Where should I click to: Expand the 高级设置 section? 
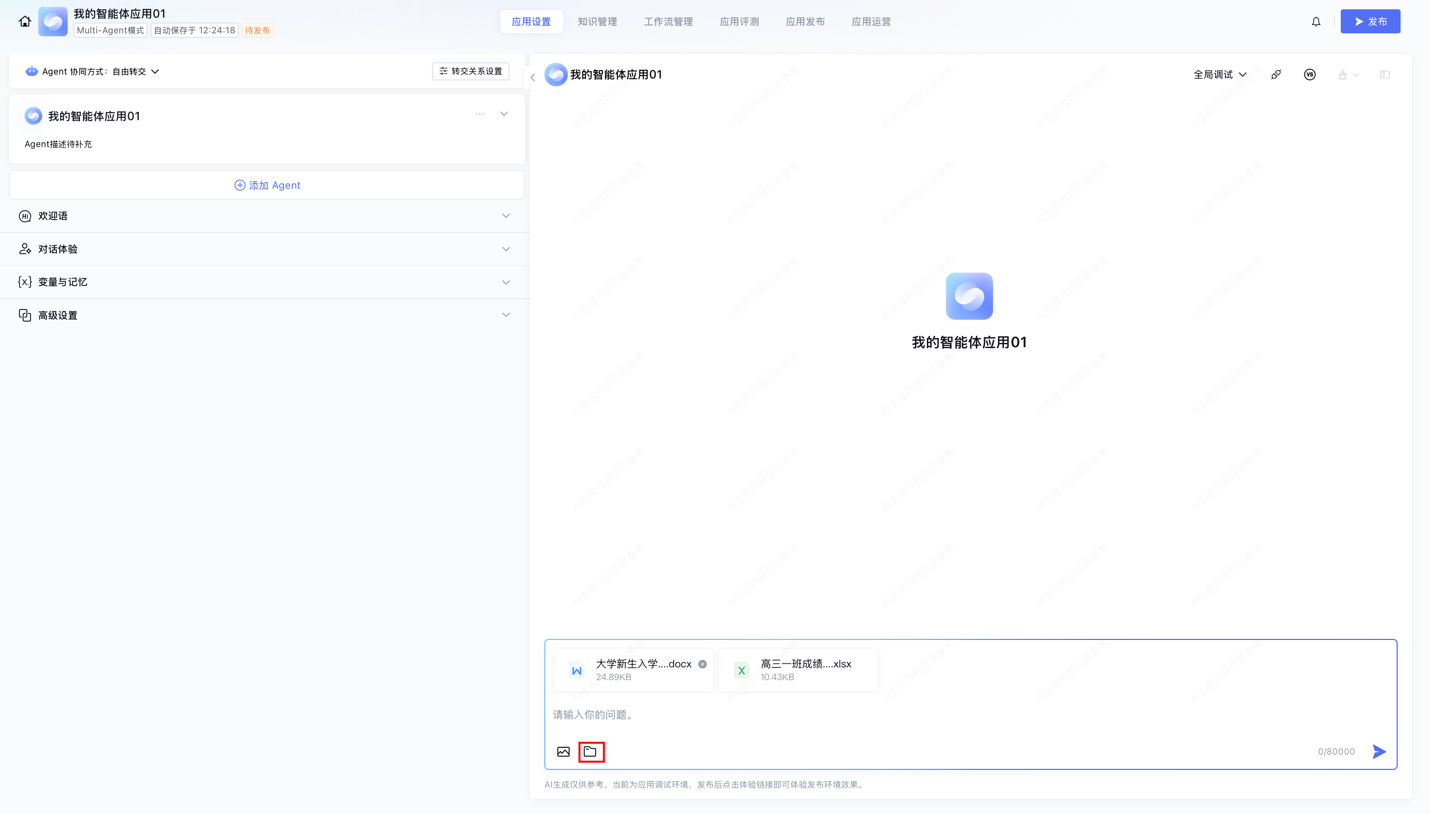coord(506,315)
